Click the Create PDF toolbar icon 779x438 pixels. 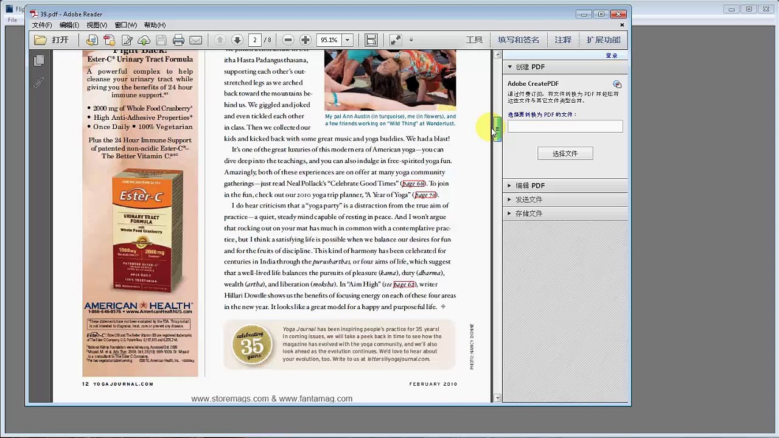coord(109,40)
